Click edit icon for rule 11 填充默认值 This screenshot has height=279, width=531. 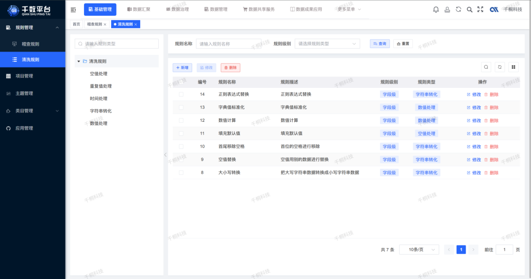coord(469,134)
